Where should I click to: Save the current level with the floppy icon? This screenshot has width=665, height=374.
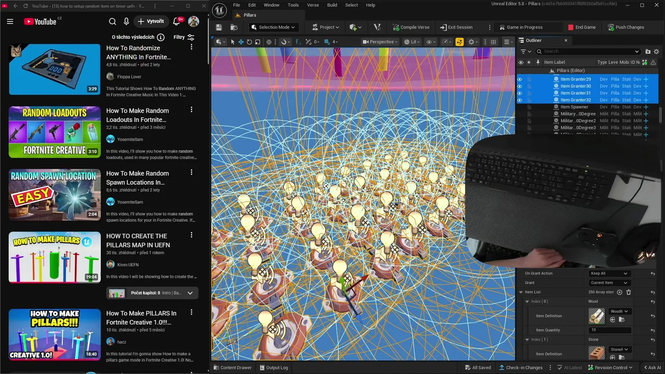coord(219,27)
